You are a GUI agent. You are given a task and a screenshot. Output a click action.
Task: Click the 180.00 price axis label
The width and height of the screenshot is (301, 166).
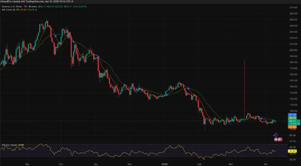coord(293,62)
